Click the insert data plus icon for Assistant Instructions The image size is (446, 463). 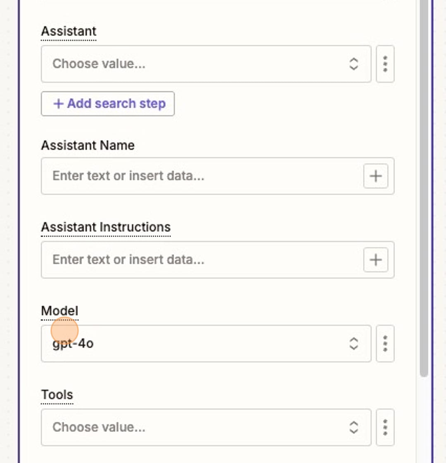[375, 260]
